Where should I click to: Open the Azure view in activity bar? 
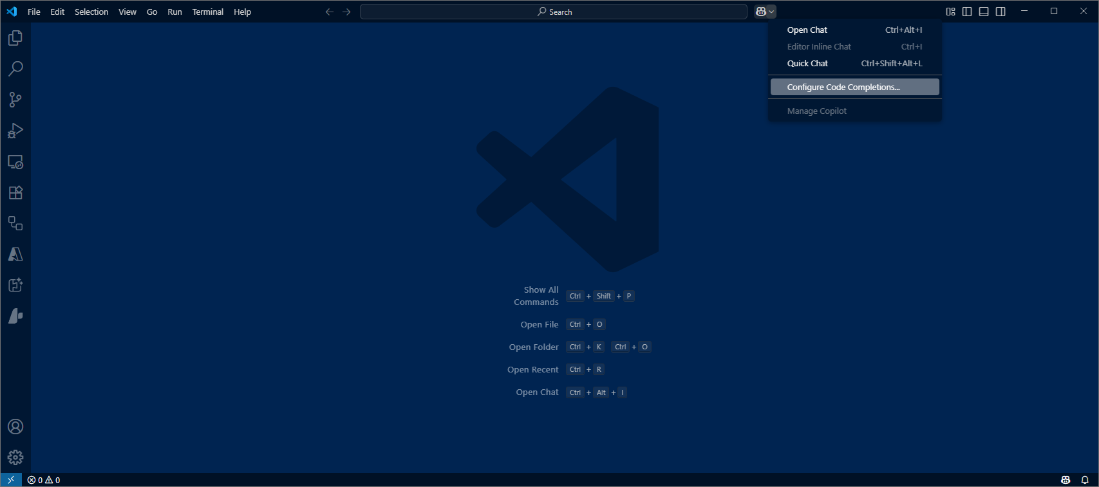click(15, 255)
